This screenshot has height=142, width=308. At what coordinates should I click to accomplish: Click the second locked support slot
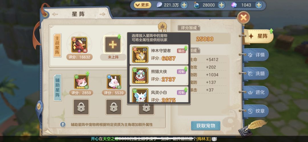(114, 107)
